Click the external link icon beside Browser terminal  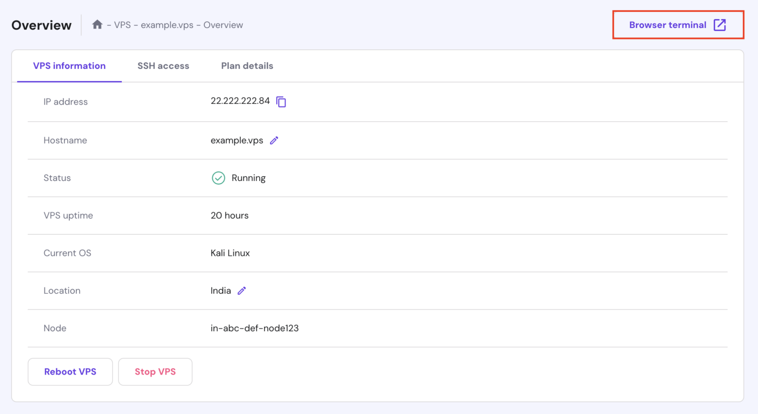click(x=720, y=25)
